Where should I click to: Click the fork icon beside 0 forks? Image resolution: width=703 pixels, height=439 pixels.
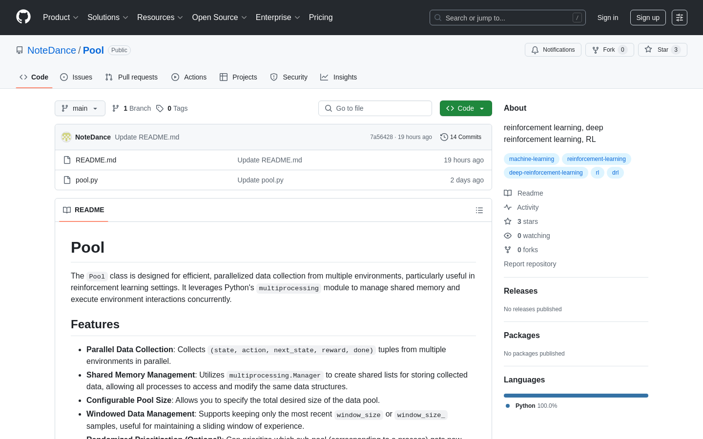tap(508, 250)
